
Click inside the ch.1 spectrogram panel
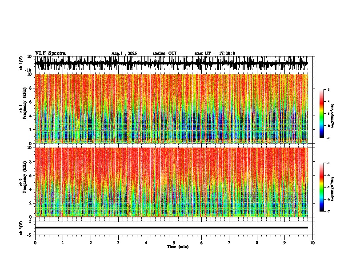click(171, 108)
